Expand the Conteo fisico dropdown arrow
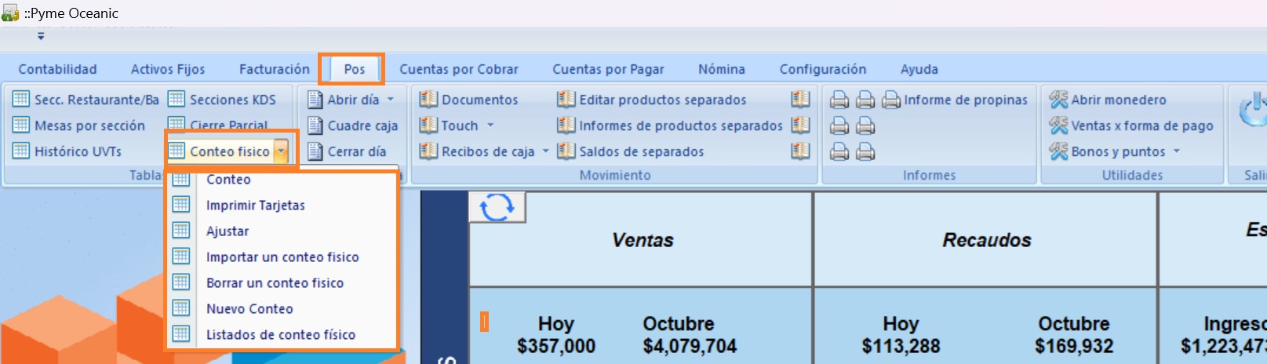The image size is (1267, 364). coord(281,151)
